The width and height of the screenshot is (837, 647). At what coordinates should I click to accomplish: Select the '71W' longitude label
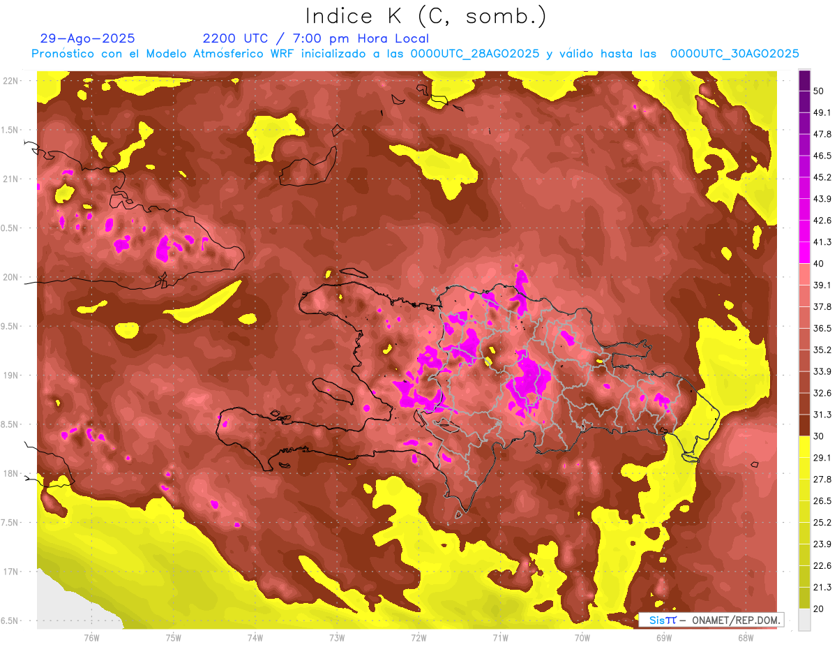(500, 638)
